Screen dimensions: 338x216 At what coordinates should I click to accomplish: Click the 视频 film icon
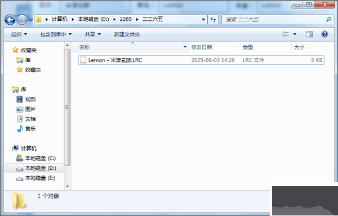click(20, 99)
